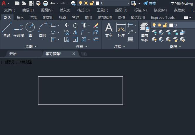Click the Hatch pattern icon

(x=53, y=39)
